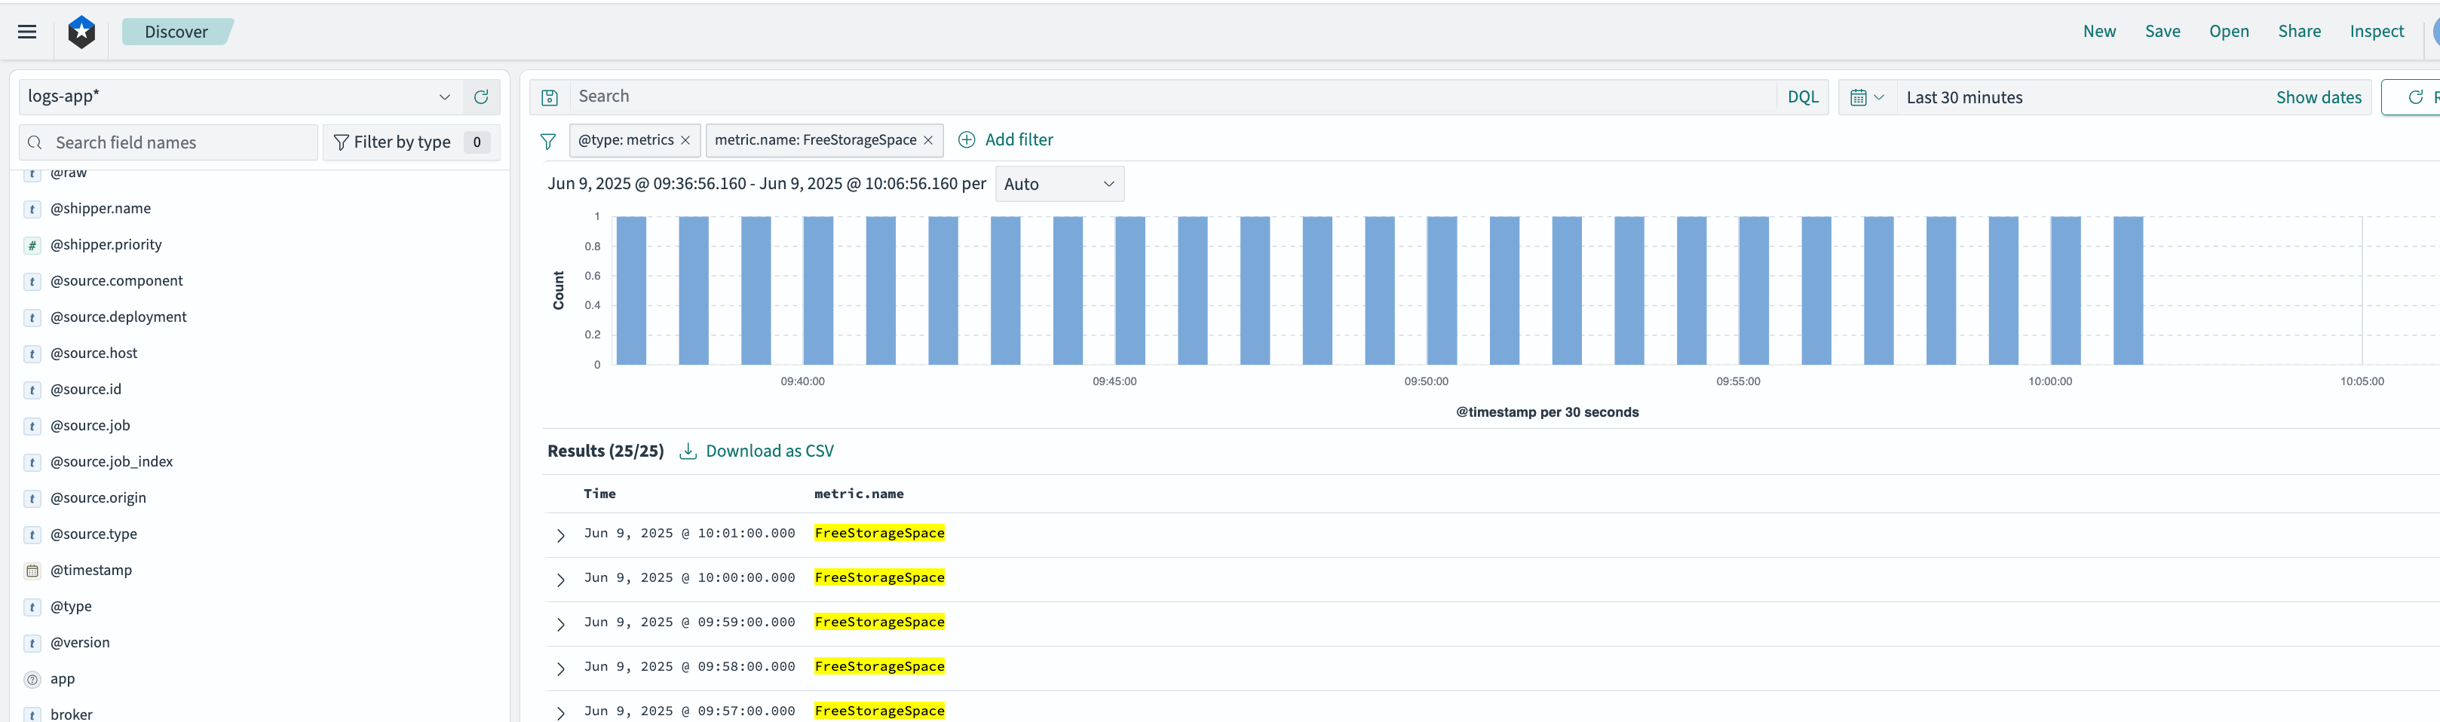Click the Last 30 minutes time range
2440x722 pixels.
[1963, 97]
